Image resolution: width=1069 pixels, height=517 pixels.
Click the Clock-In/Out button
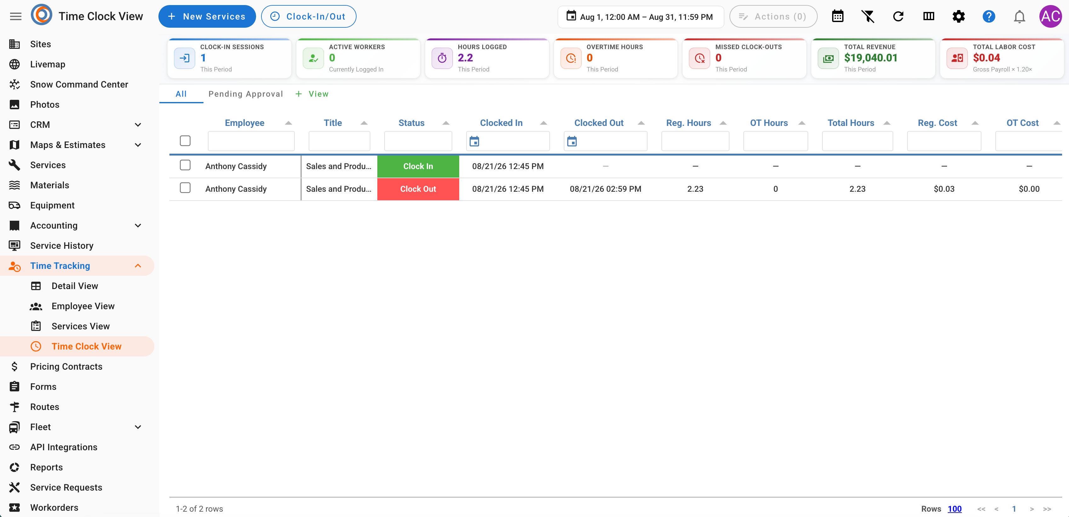point(308,17)
